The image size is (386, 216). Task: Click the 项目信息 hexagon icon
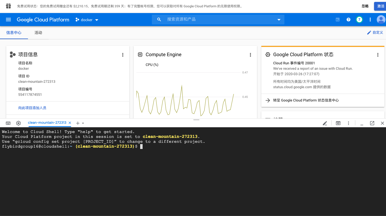[12, 55]
